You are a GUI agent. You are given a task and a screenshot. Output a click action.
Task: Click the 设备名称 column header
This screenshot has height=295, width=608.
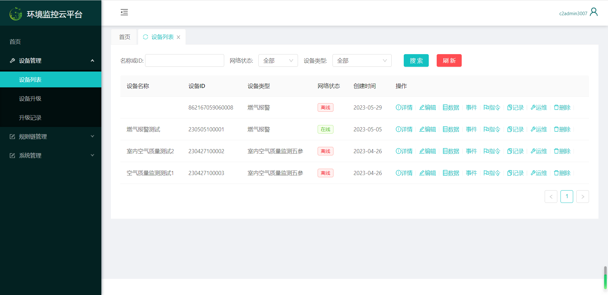(x=138, y=86)
